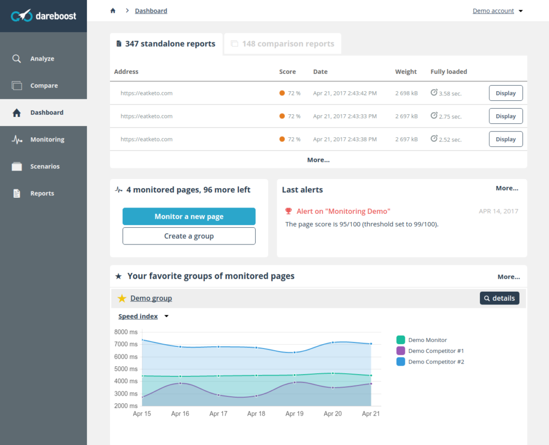The height and width of the screenshot is (445, 549).
Task: Switch to 148 comparison reports tab
Action: 283,44
